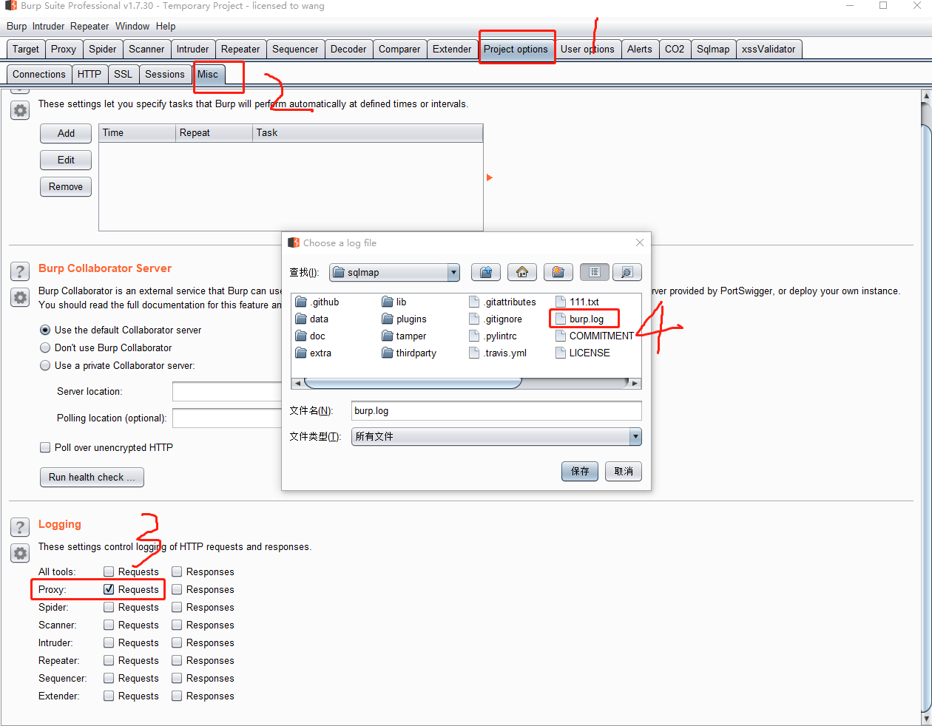
Task: Tick All tools Requests checkbox
Action: point(109,571)
